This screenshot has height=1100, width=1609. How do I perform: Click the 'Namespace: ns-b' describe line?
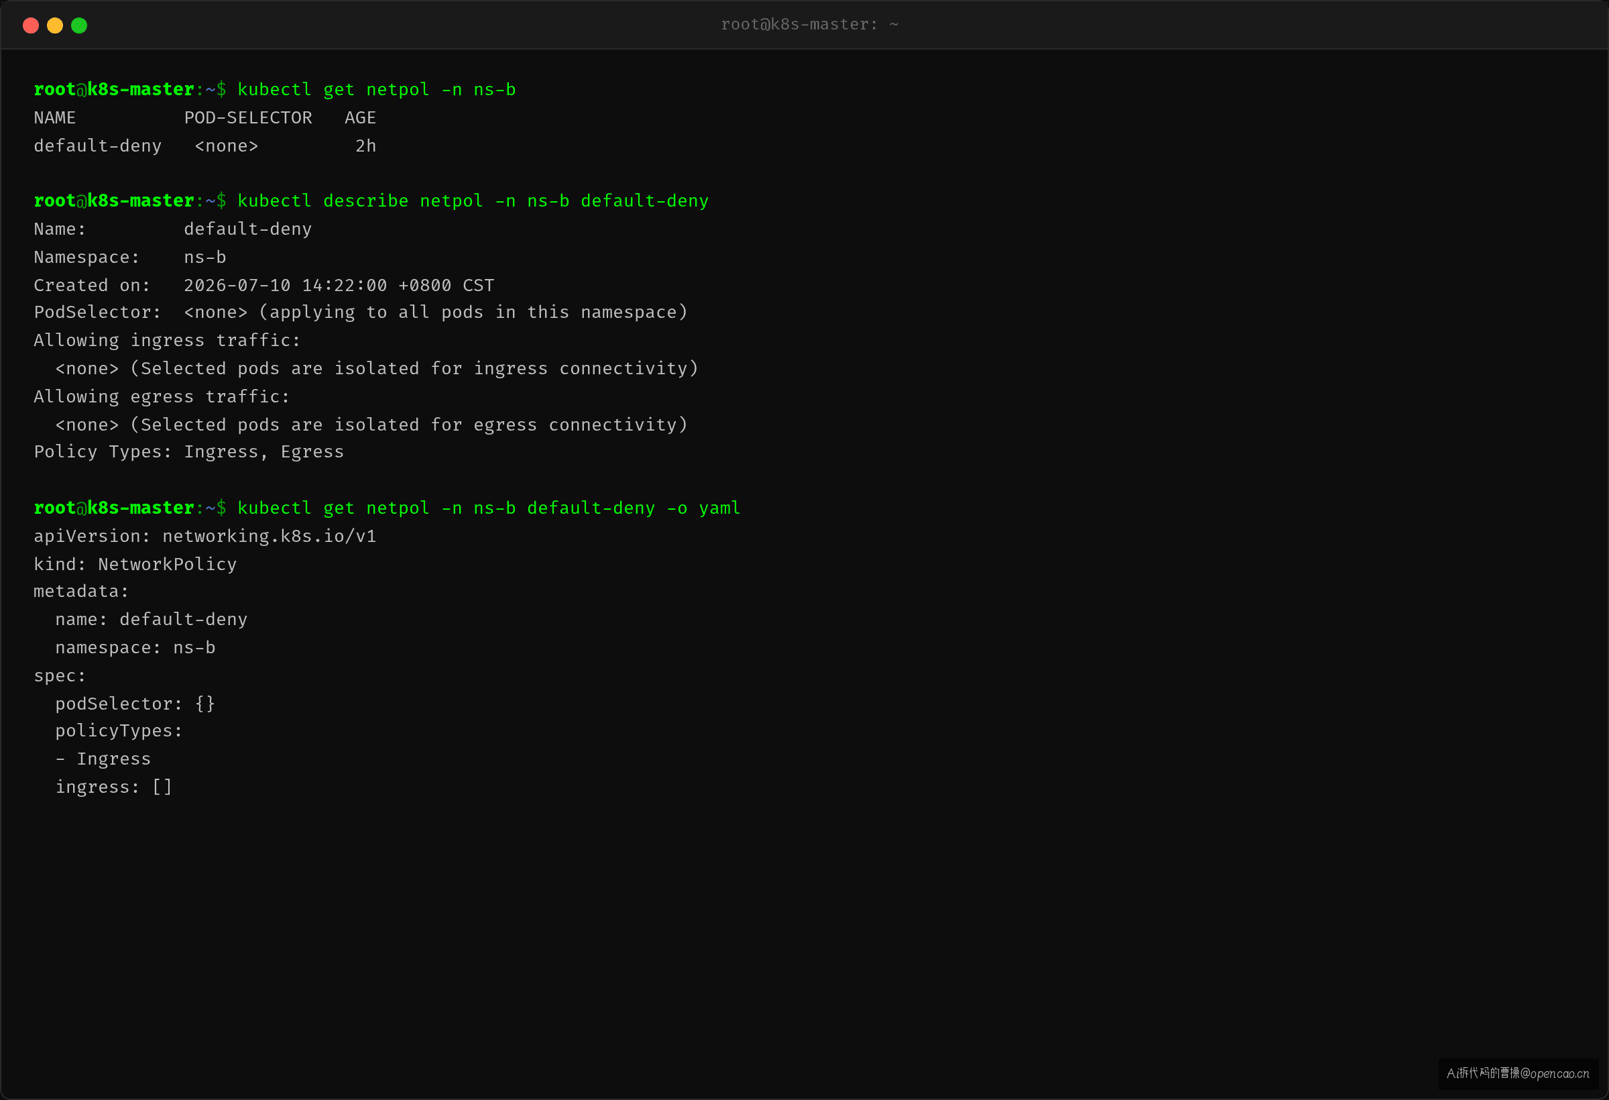pos(130,258)
